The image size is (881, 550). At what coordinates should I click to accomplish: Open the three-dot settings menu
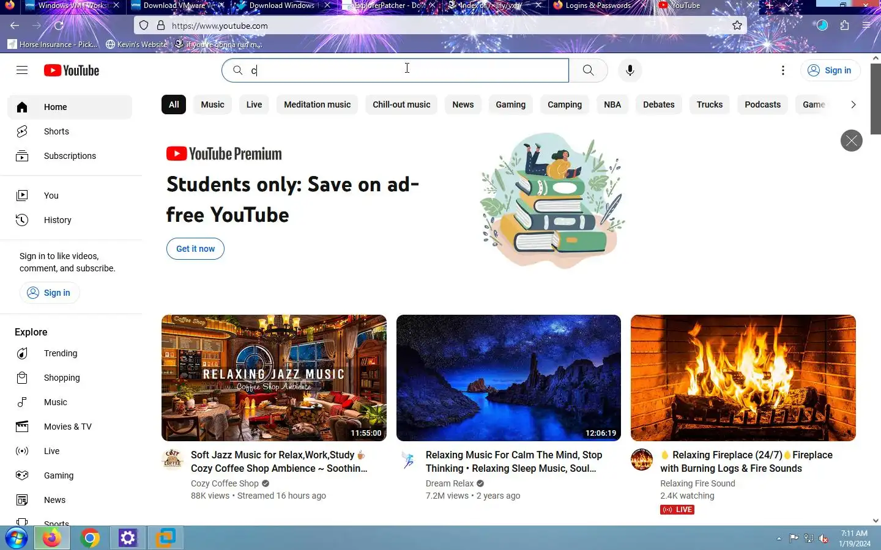(x=782, y=70)
